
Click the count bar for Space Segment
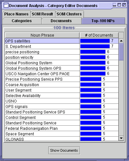(x=91, y=134)
